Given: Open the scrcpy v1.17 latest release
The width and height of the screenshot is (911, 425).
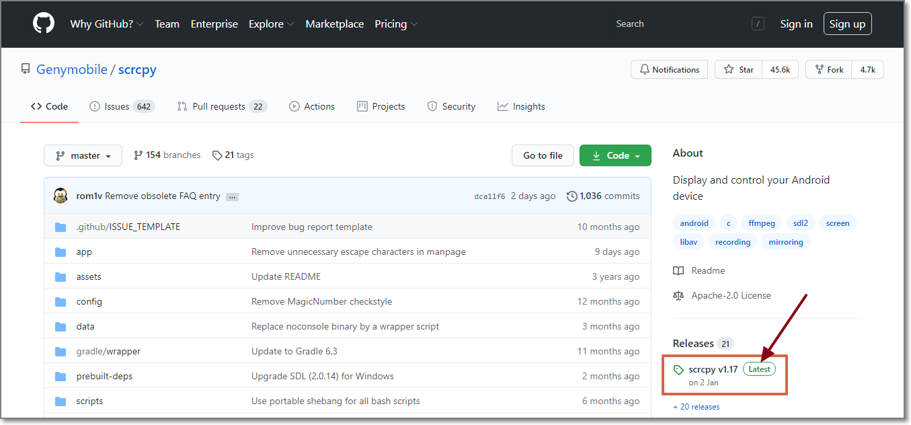Looking at the screenshot, I should [713, 369].
